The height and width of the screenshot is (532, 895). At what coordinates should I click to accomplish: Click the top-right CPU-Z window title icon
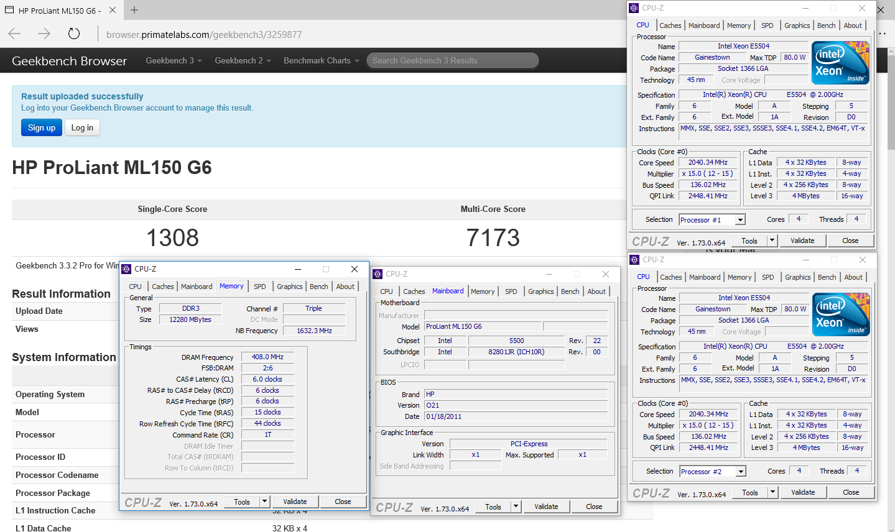pyautogui.click(x=634, y=8)
